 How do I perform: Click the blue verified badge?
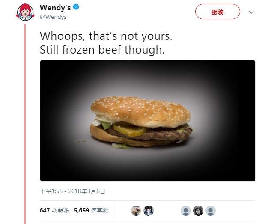(x=76, y=7)
